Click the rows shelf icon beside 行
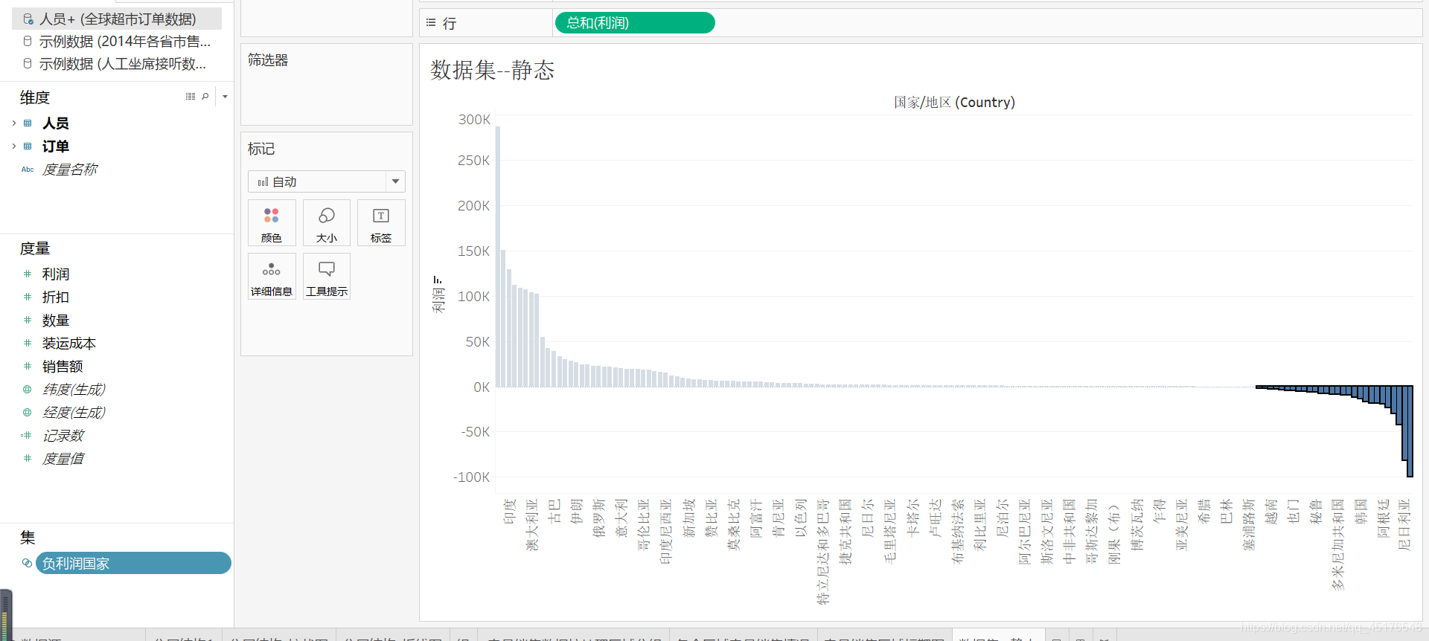The image size is (1429, 641). coord(431,23)
